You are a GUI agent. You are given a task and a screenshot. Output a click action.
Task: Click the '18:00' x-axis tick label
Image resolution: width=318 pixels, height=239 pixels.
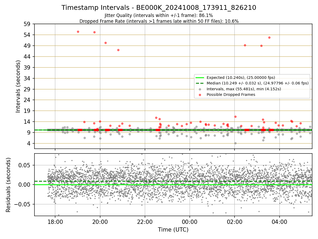click(x=55, y=222)
